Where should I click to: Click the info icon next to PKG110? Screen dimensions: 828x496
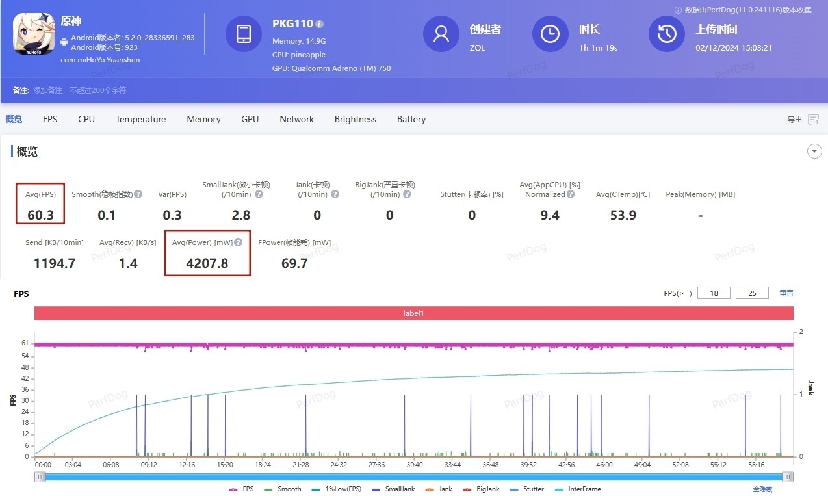pos(320,24)
